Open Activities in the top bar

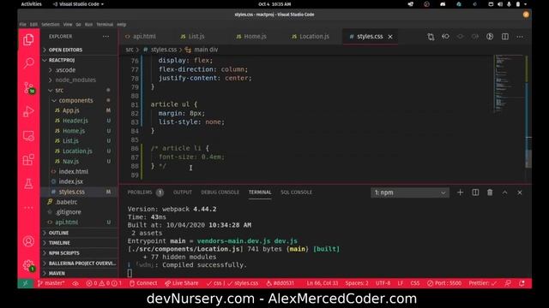tap(31, 4)
